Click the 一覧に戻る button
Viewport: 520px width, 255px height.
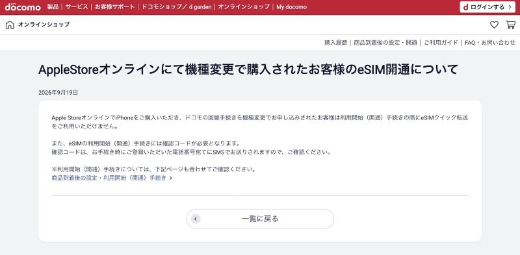260,219
